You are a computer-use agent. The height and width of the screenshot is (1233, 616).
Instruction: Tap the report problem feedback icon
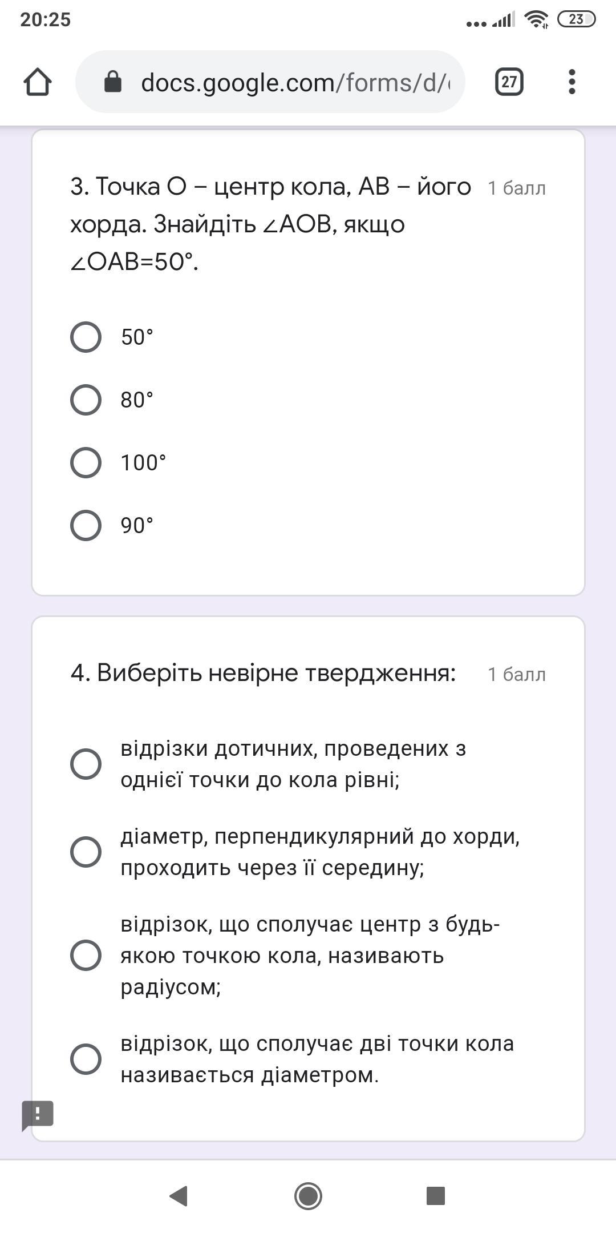coord(38,1114)
